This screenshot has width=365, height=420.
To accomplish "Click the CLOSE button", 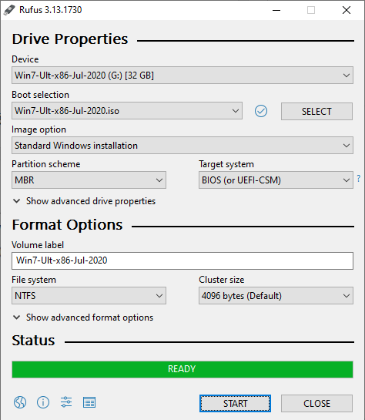I will coord(316,403).
